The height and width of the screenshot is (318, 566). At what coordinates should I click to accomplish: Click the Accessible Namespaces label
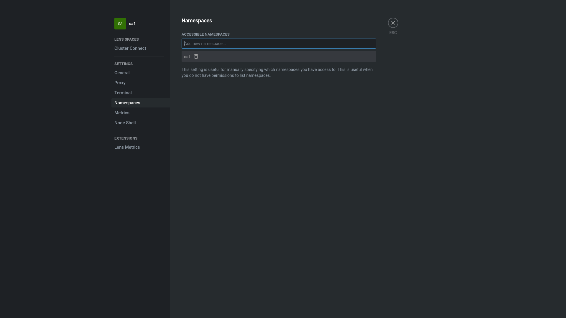205,34
